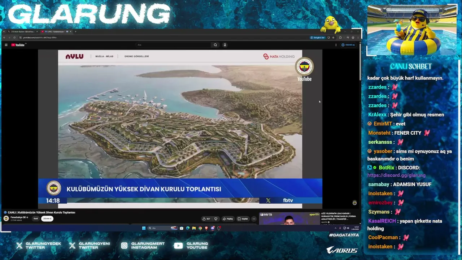Click the YouTube search magnifier button
Screen dimensions: 462x260
215,45
